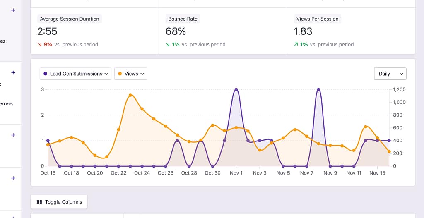Screen dimensions: 424x218
Task: Click the purple peak data point near Nov 8
Action: point(318,89)
